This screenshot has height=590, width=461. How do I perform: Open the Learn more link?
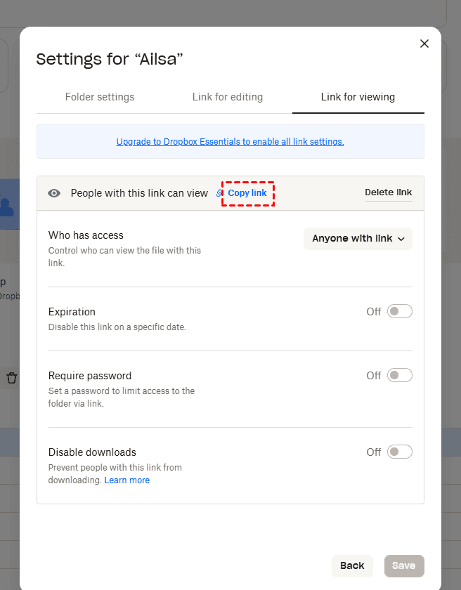[127, 480]
